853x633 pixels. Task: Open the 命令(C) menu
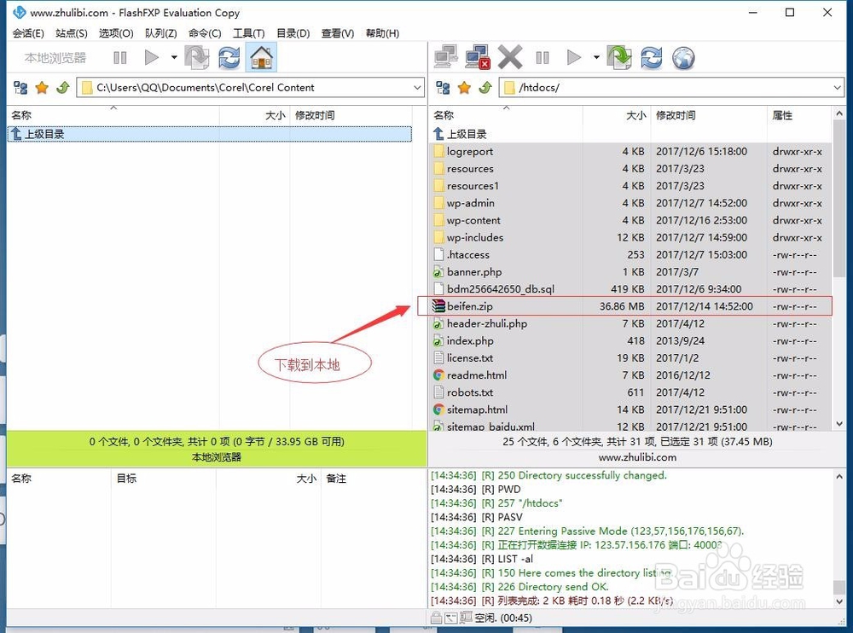tap(205, 33)
